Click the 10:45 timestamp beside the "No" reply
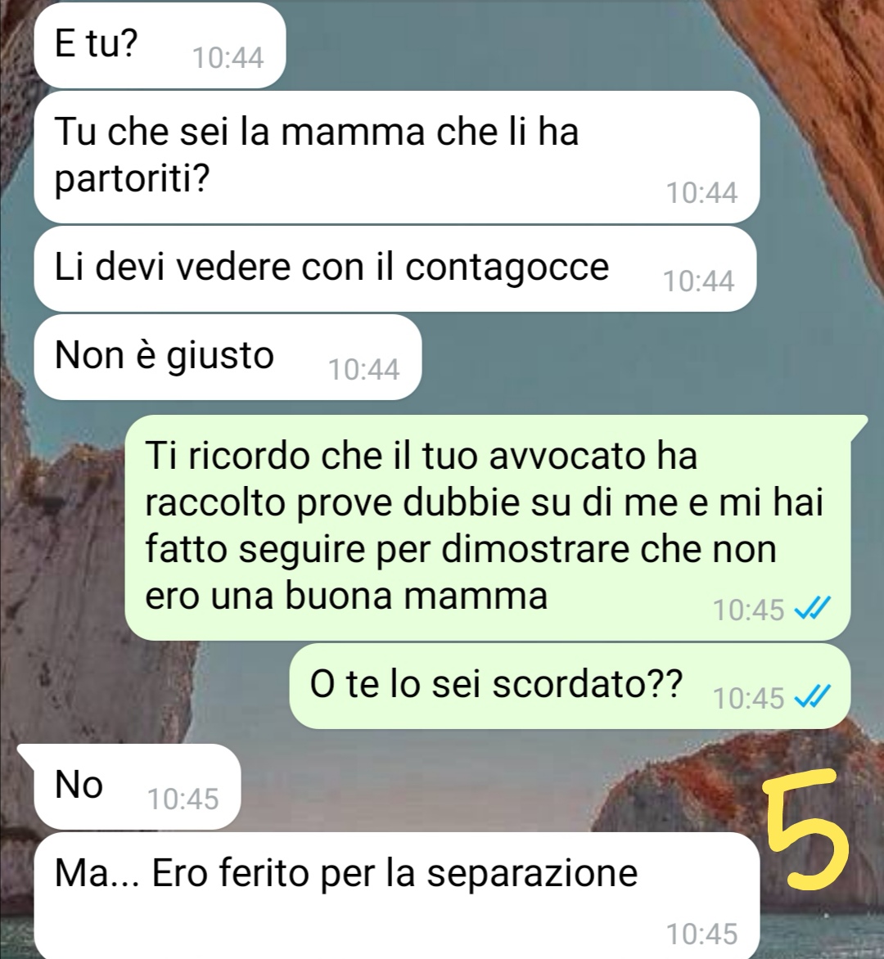The image size is (884, 959). [183, 799]
